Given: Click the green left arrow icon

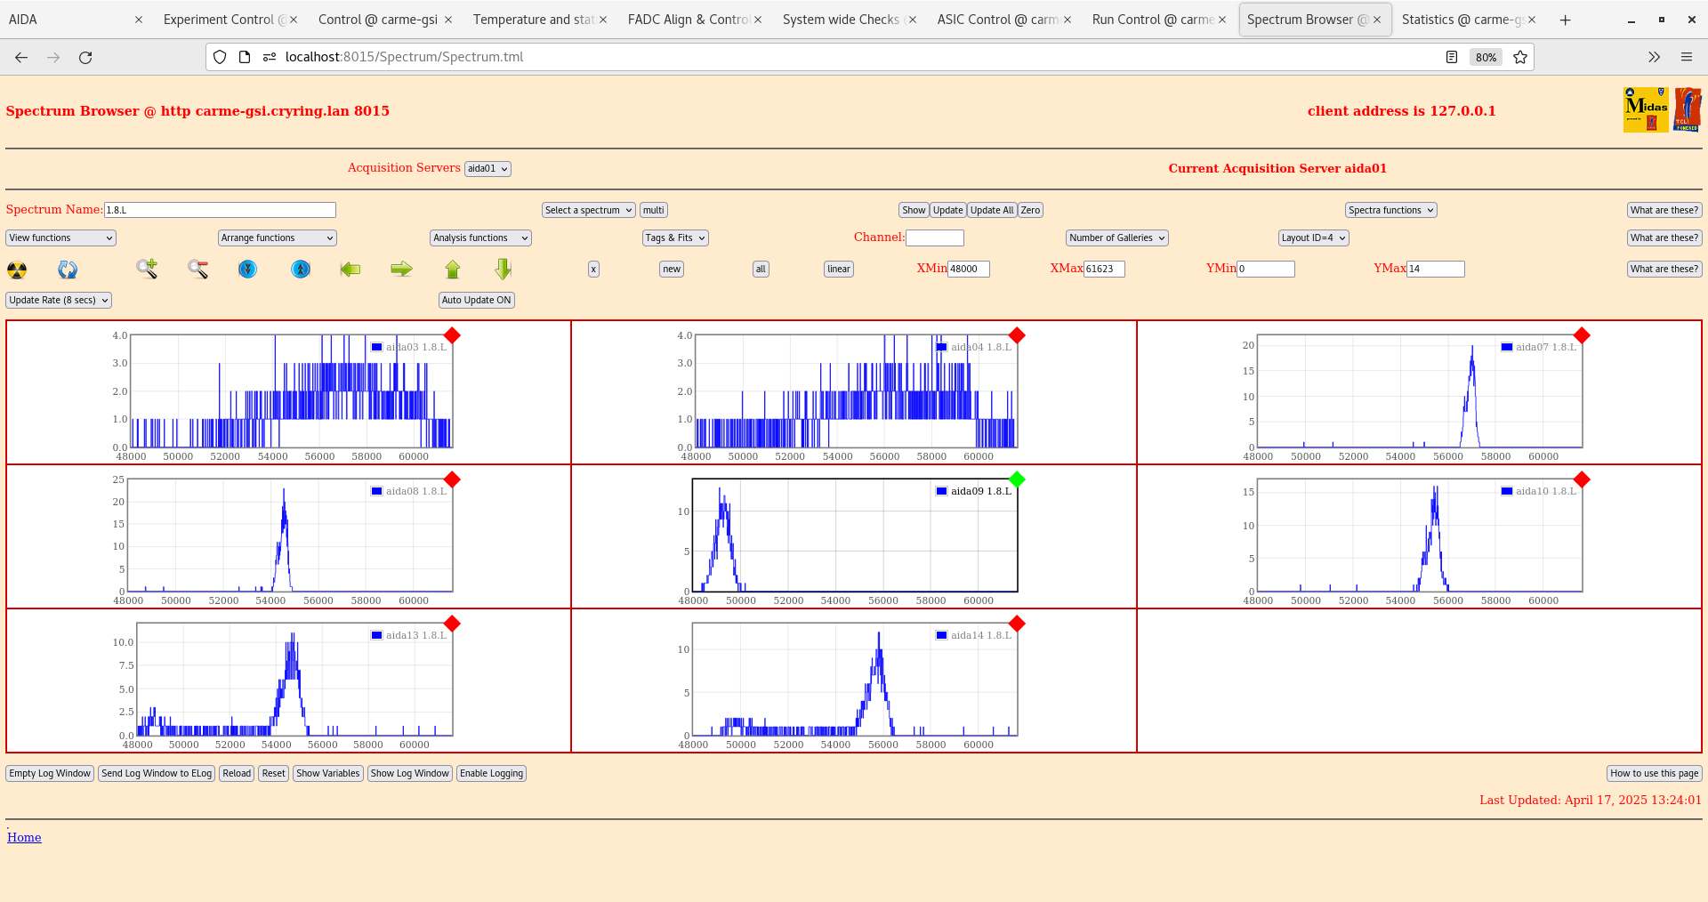Looking at the screenshot, I should pyautogui.click(x=350, y=269).
